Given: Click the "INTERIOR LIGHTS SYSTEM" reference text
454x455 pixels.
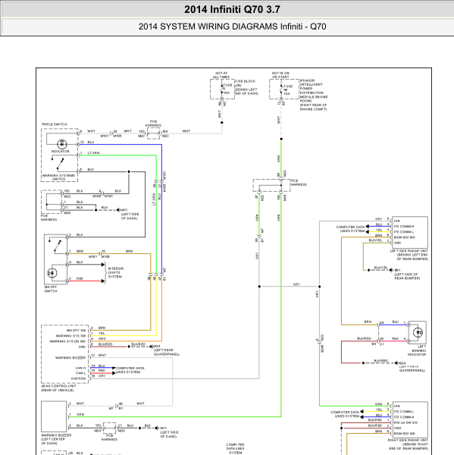Looking at the screenshot, I should pyautogui.click(x=116, y=273).
